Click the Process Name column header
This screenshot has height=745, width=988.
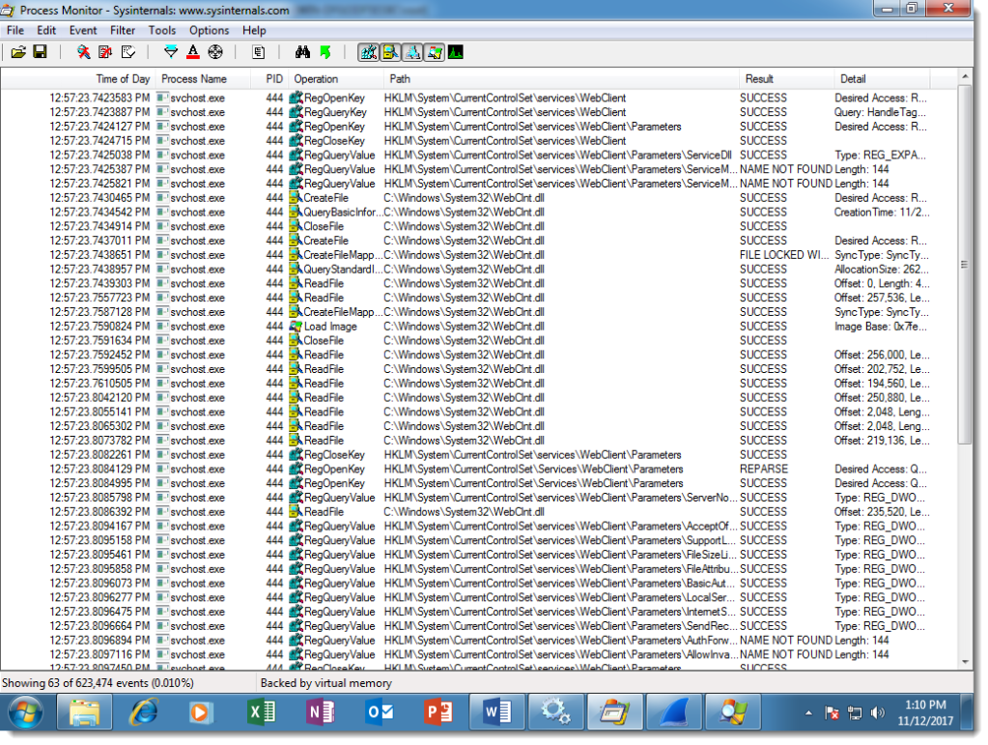point(194,78)
